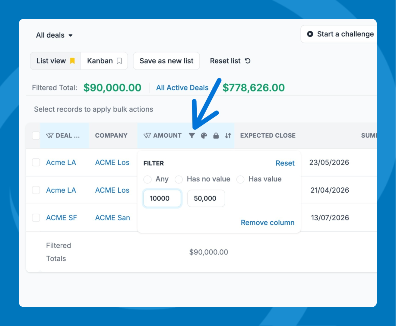Click the Save as new list button
The image size is (396, 326).
pyautogui.click(x=166, y=61)
